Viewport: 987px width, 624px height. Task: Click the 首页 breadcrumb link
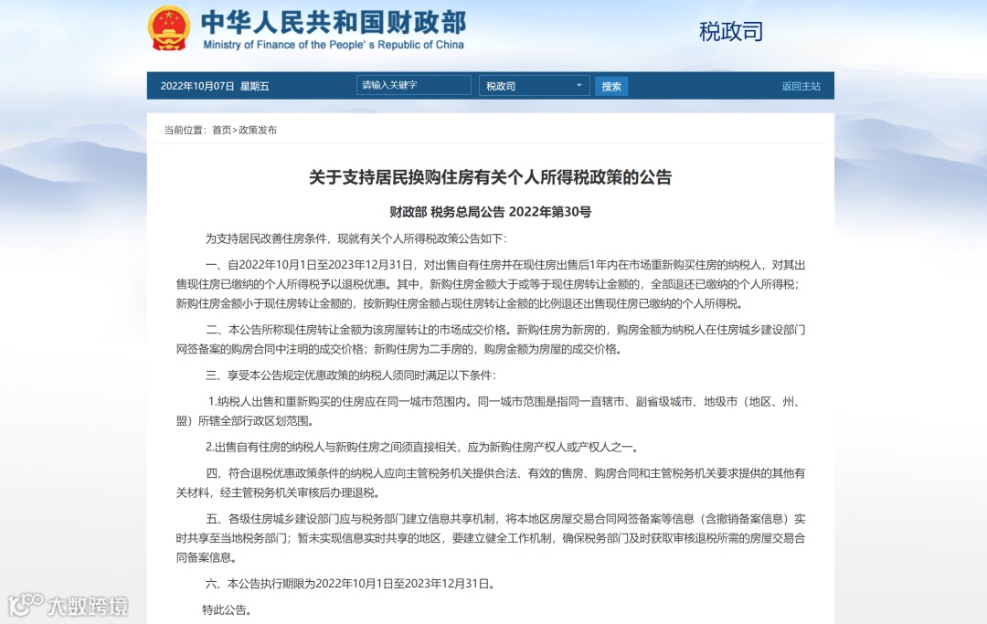221,131
